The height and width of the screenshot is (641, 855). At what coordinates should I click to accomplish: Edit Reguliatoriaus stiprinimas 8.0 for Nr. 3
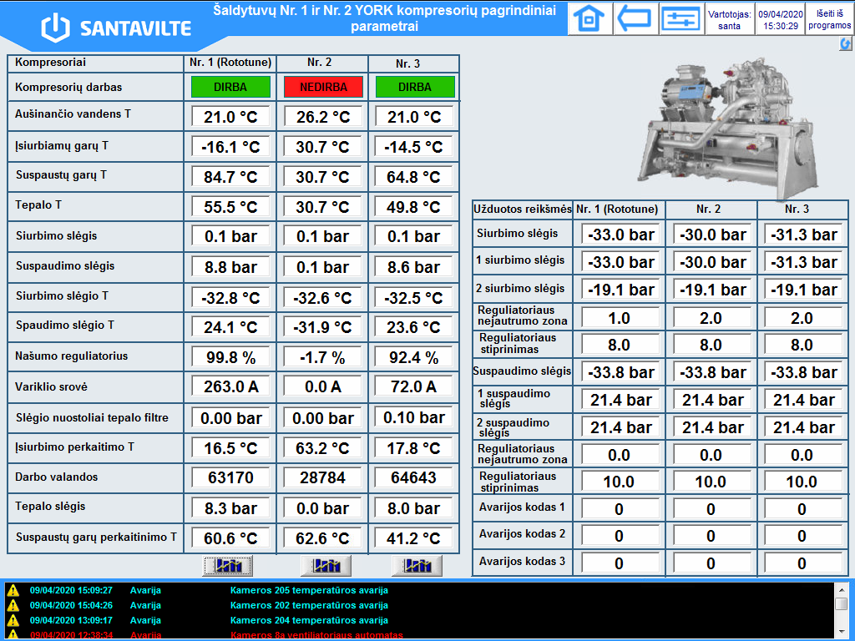coord(804,345)
